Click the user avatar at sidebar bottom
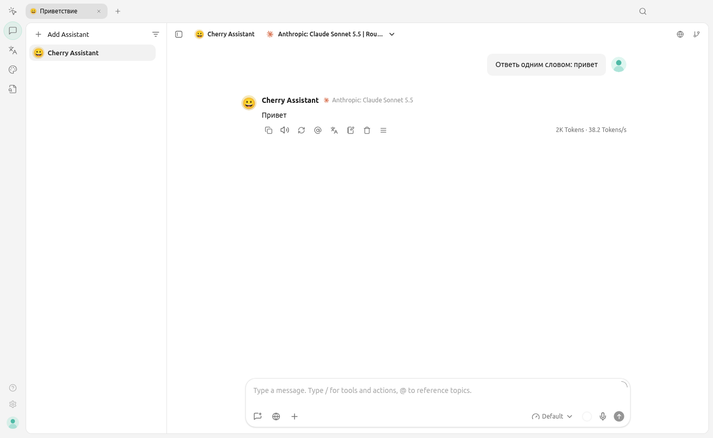Viewport: 713px width, 438px height. pyautogui.click(x=13, y=423)
